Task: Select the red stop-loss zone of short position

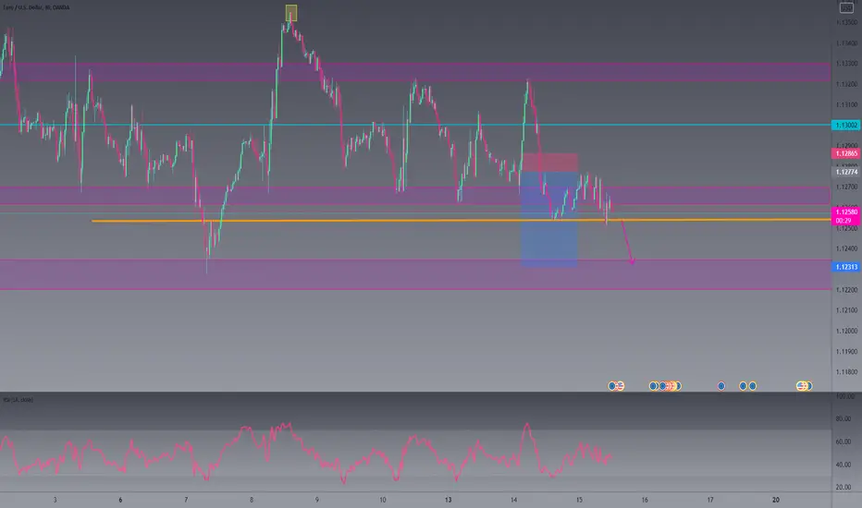Action: click(549, 163)
